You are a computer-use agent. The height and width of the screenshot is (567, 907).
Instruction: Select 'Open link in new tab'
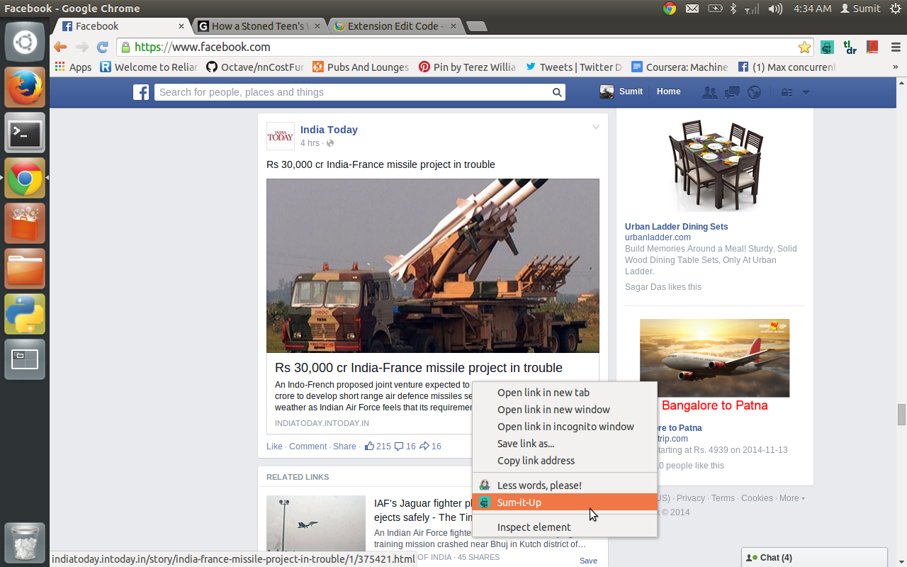pos(565,393)
